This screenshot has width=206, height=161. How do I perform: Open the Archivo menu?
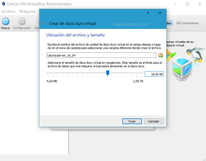click(8, 12)
